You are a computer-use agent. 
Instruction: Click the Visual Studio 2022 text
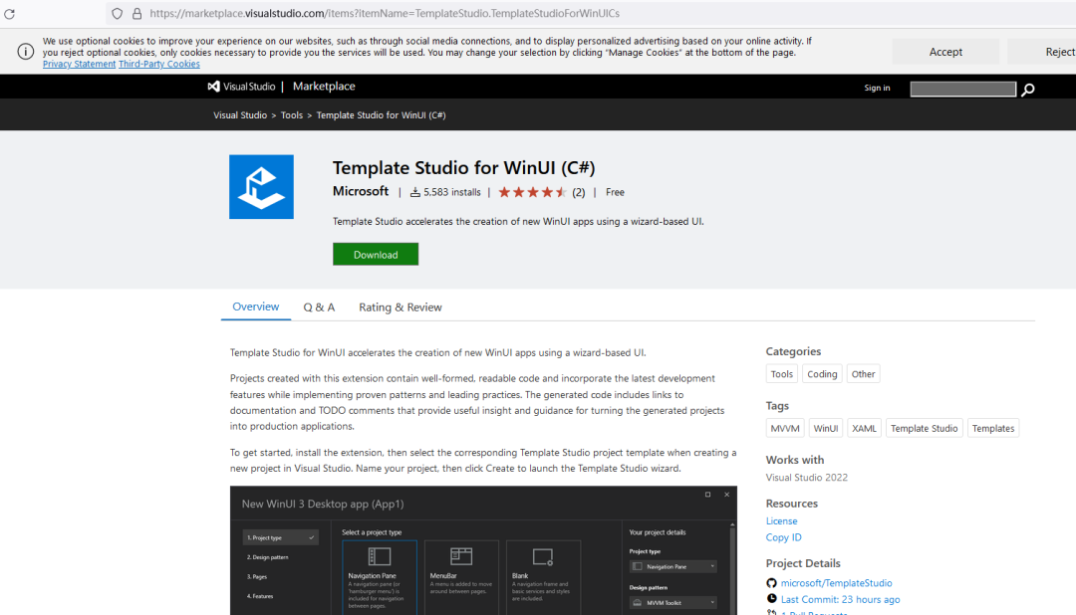click(x=807, y=478)
